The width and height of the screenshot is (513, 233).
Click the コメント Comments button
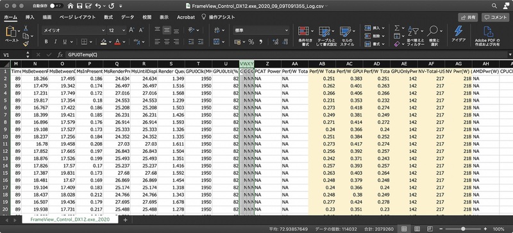click(495, 17)
